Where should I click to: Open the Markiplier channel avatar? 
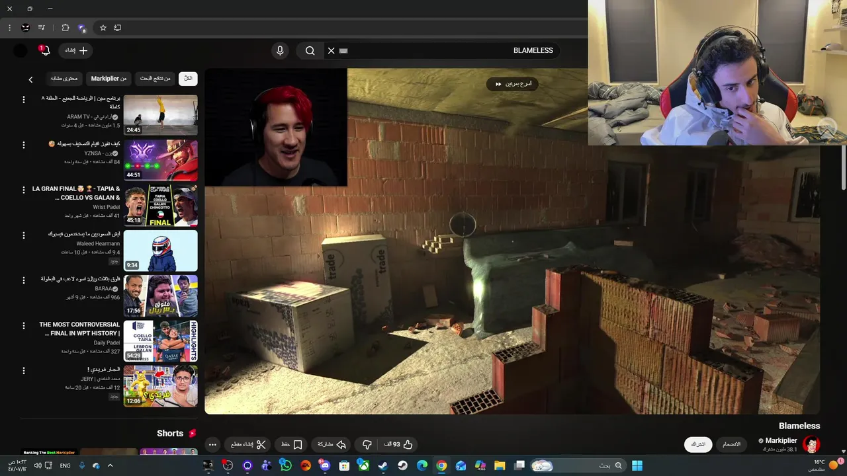coord(811,444)
